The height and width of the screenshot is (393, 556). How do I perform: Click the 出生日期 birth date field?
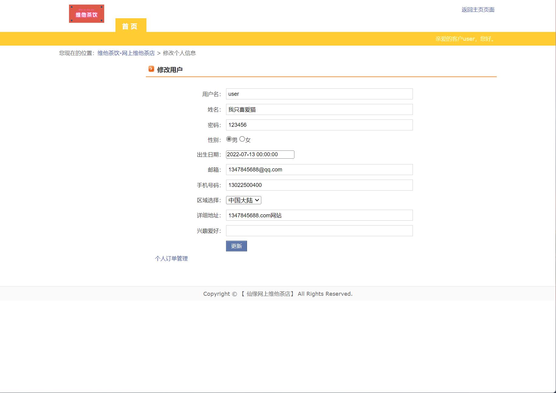[x=260, y=154]
